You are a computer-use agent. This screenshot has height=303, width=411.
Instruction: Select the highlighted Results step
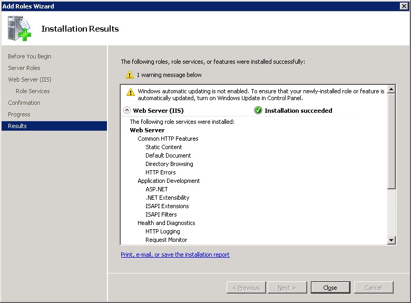pyautogui.click(x=17, y=126)
